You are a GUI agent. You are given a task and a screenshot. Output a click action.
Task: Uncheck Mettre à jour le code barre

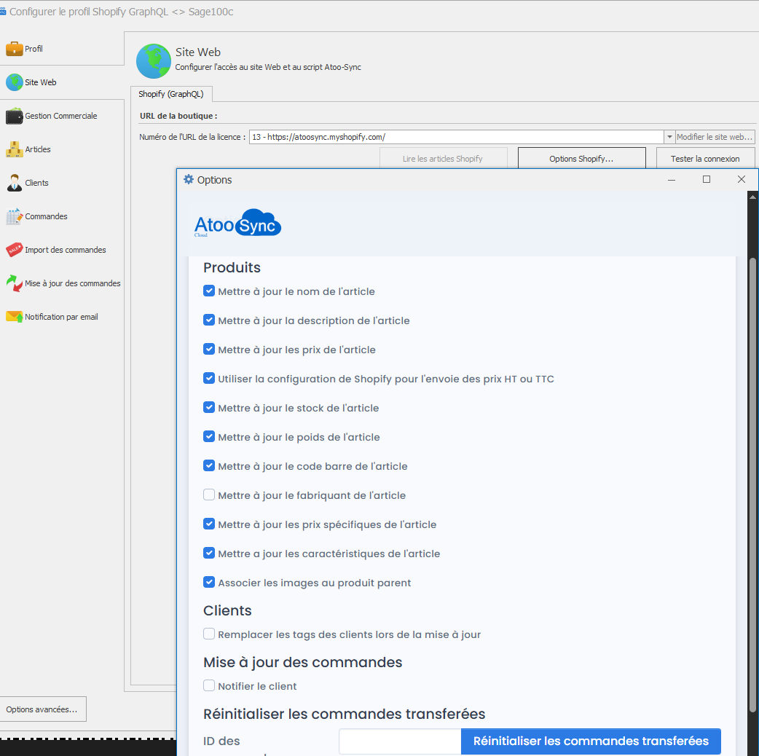pos(208,465)
